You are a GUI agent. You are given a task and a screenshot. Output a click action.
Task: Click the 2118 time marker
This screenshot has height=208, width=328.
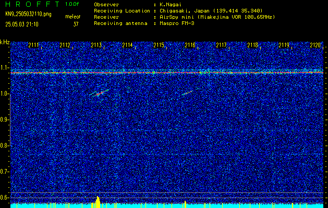tap(253, 45)
